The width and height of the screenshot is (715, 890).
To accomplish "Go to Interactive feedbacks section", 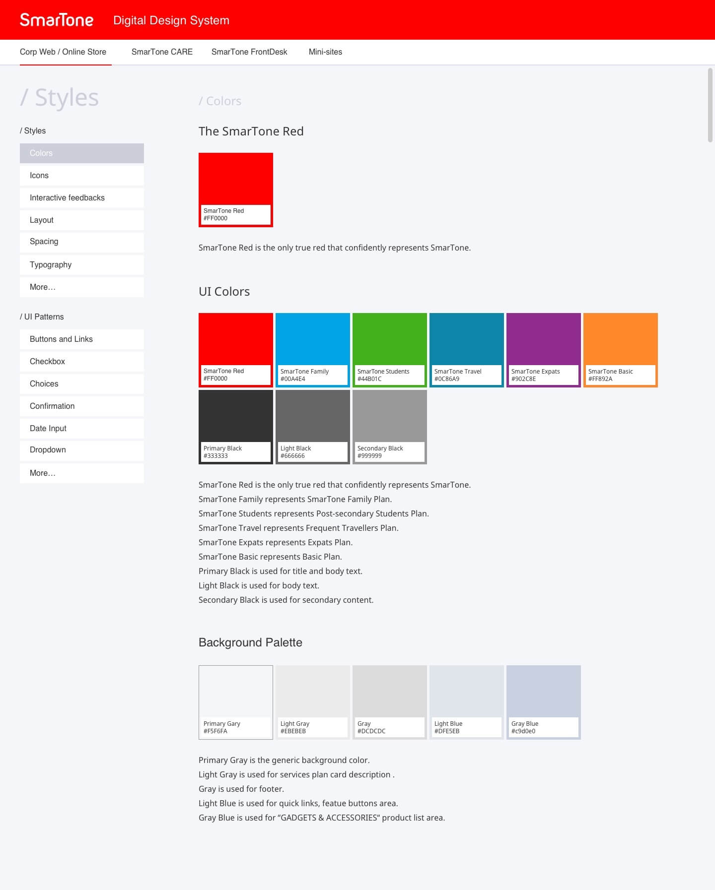I will pos(82,198).
